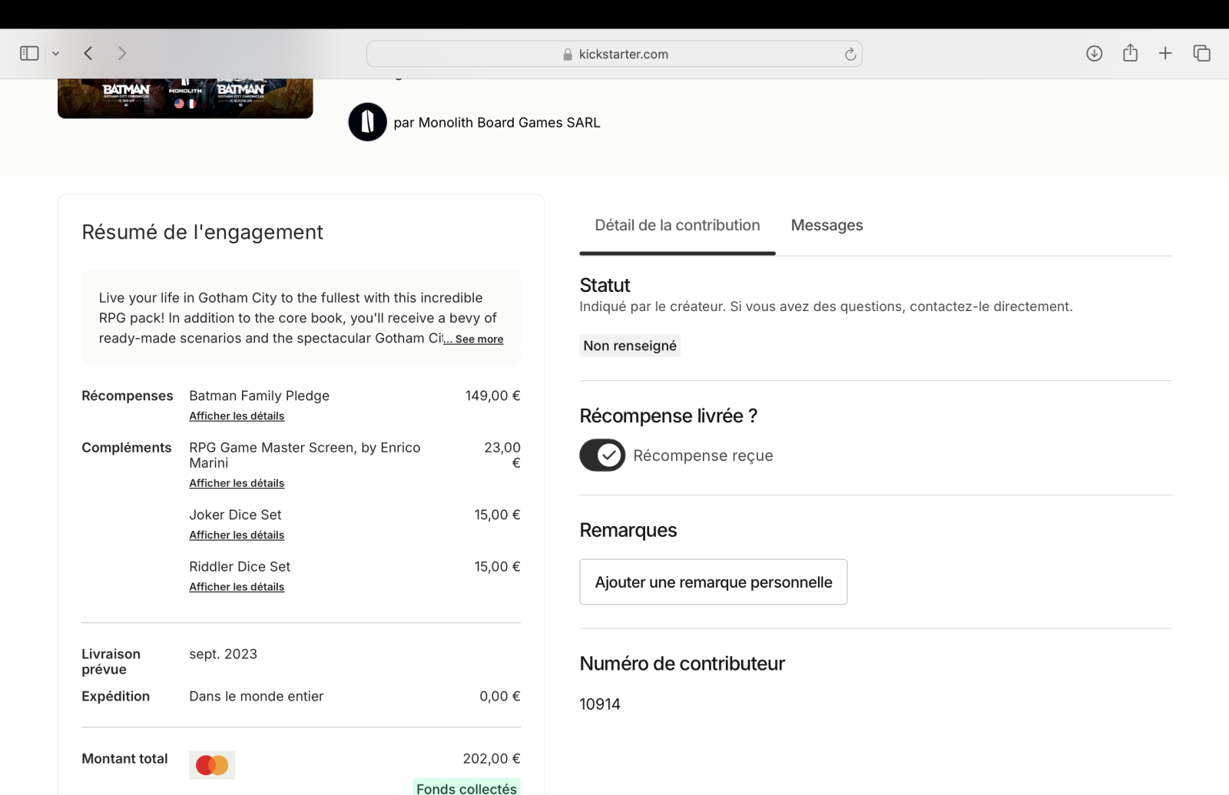Show details for Batman Family Pledge
The height and width of the screenshot is (795, 1229).
[x=237, y=416]
